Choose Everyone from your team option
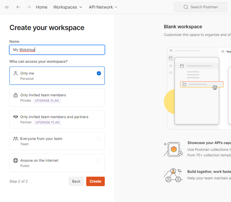The image size is (231, 202). click(57, 141)
